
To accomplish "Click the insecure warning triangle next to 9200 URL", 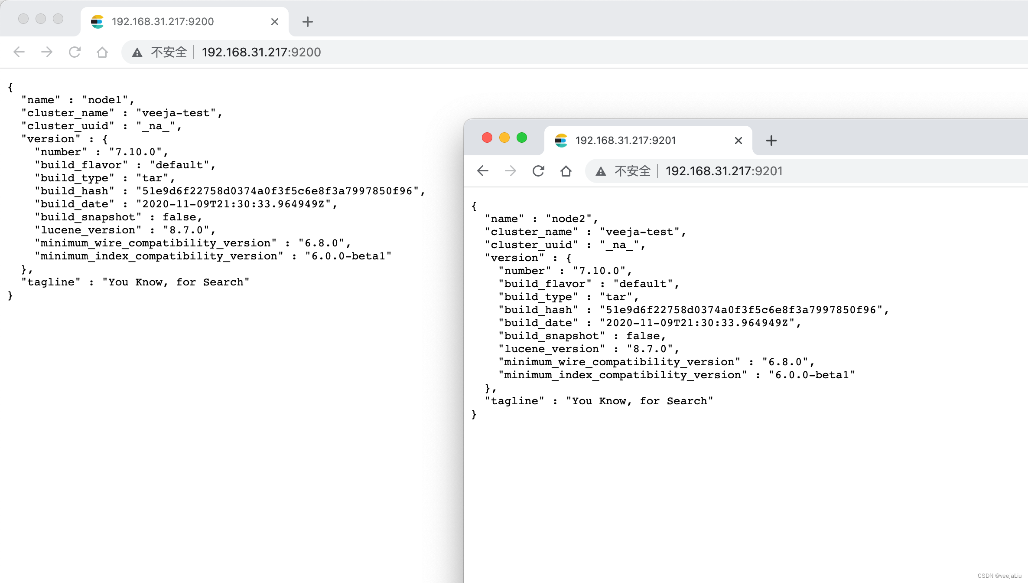I will click(137, 52).
